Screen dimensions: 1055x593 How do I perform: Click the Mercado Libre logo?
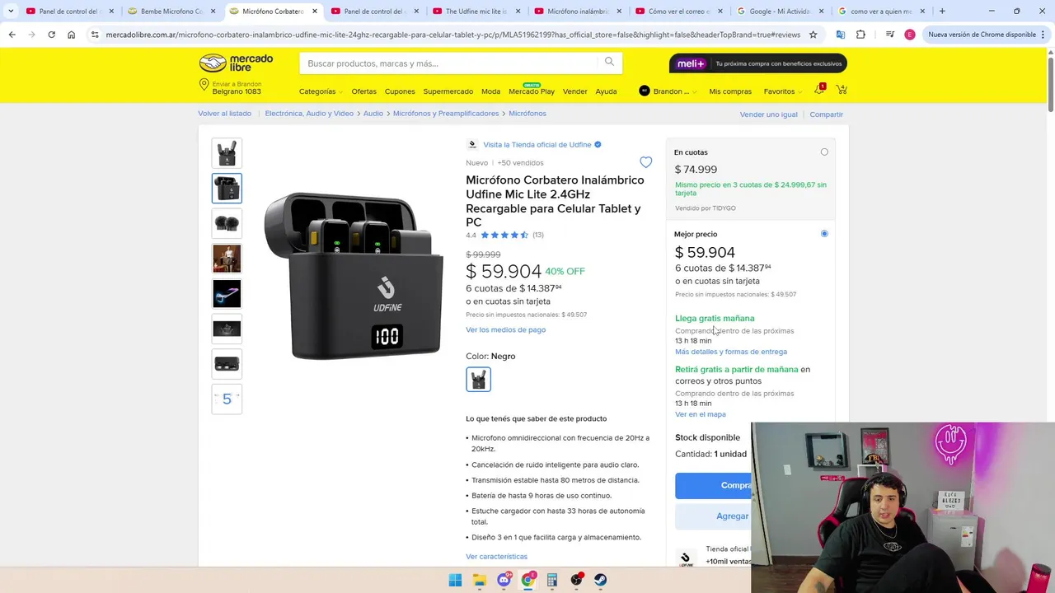[236, 63]
